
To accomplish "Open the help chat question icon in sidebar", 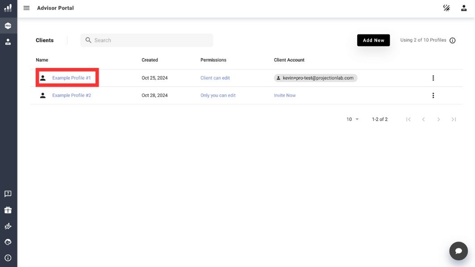I will (7, 193).
